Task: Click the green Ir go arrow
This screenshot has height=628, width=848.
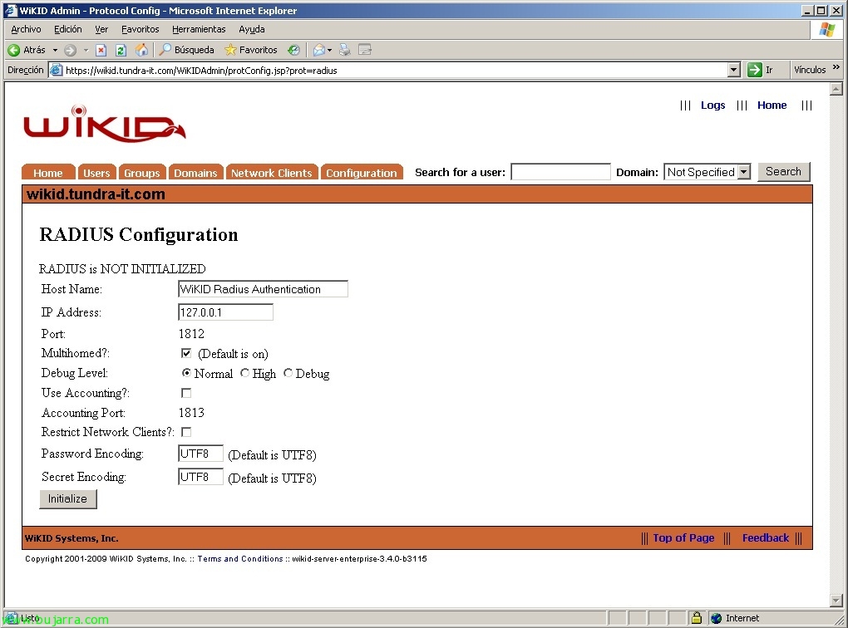Action: coord(754,70)
